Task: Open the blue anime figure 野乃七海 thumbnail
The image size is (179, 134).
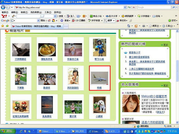Action: click(100, 48)
